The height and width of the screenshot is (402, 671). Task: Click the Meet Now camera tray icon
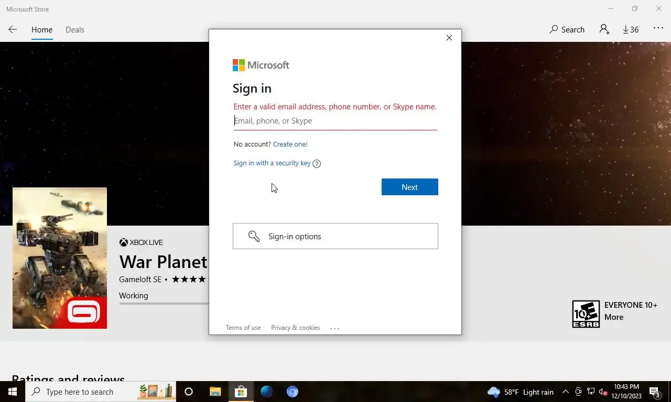pyautogui.click(x=578, y=392)
